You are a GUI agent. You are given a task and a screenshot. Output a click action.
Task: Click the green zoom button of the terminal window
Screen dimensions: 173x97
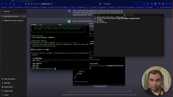pyautogui.click(x=36, y=25)
